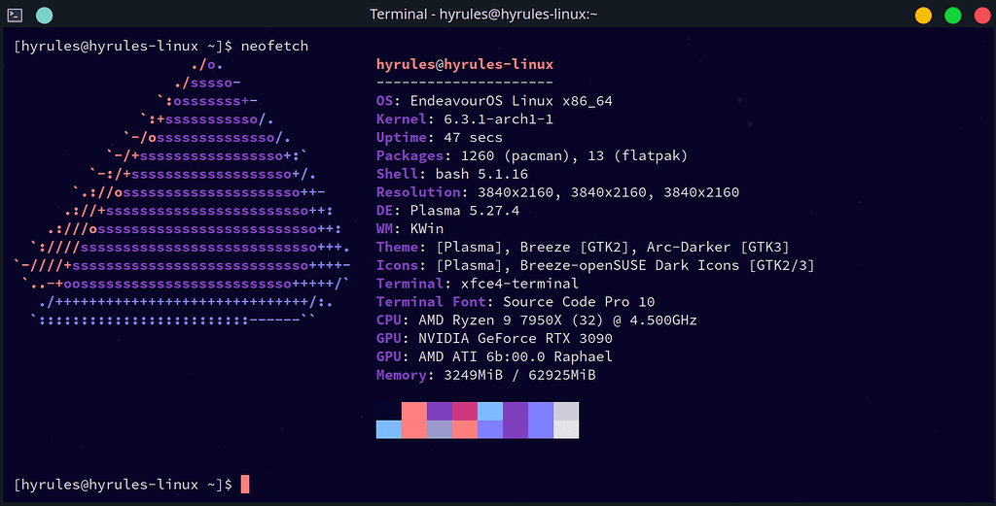Maximize the terminal with green button
996x506 pixels.
(953, 16)
